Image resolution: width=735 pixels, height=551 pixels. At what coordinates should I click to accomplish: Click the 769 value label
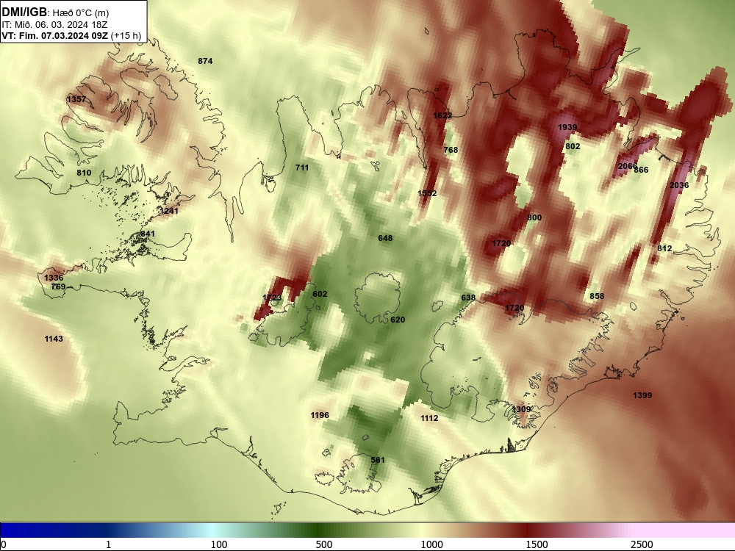tap(58, 287)
